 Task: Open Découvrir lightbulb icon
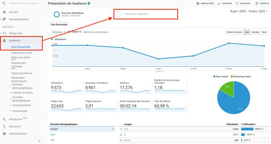click(x=4, y=127)
